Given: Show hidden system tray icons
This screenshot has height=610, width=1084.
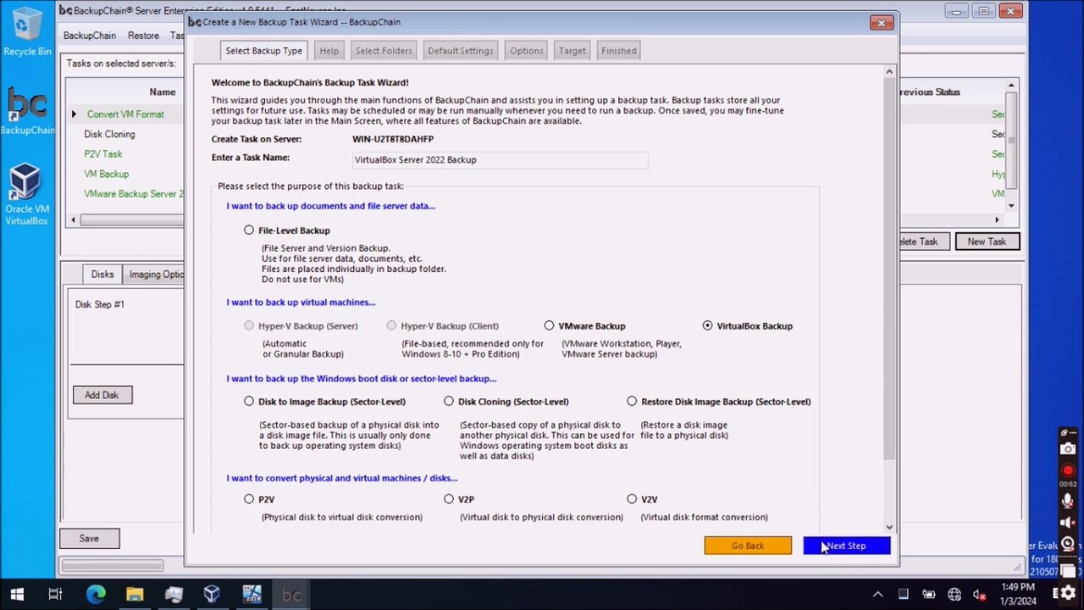Looking at the screenshot, I should 877,594.
